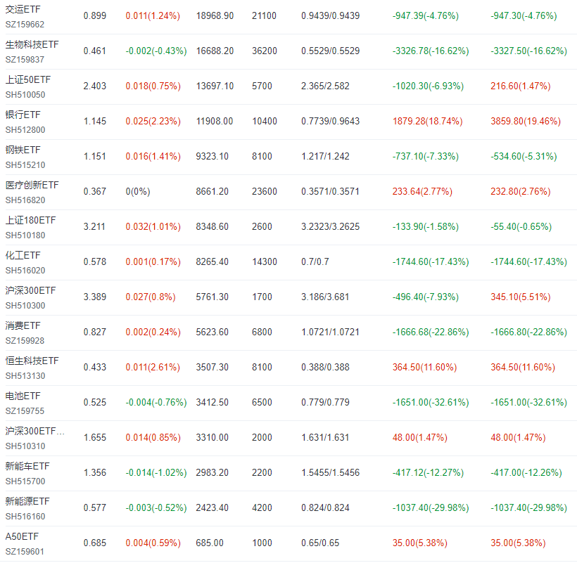Click 化工ETF market value 8265.40

(212, 261)
